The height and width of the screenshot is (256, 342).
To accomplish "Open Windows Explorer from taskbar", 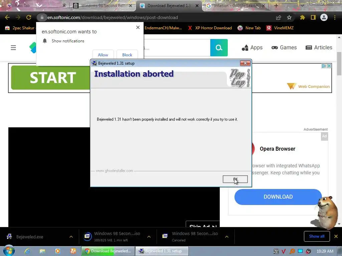I will [42, 251].
